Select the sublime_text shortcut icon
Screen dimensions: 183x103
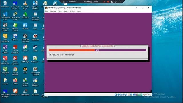35,71
